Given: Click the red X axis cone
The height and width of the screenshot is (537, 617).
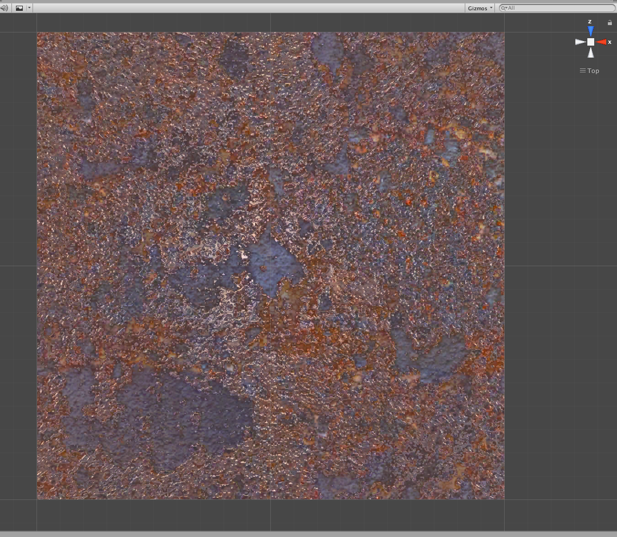Looking at the screenshot, I should [601, 42].
